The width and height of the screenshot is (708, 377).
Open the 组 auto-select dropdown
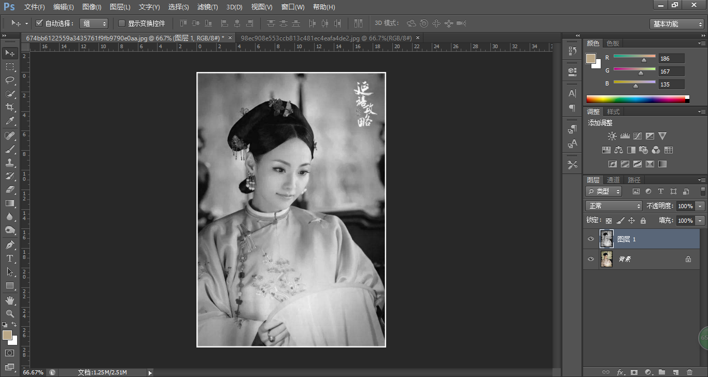tap(94, 23)
